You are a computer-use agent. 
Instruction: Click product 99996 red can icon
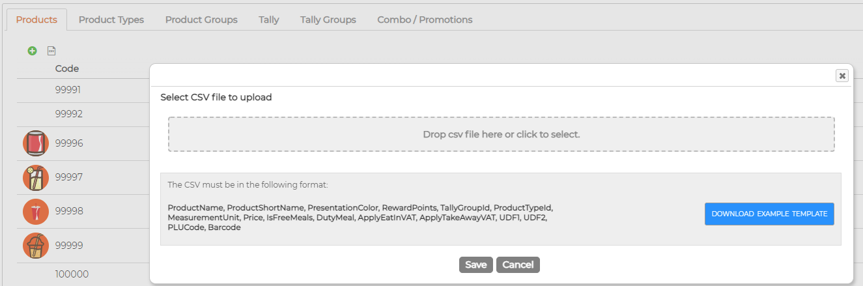(36, 143)
